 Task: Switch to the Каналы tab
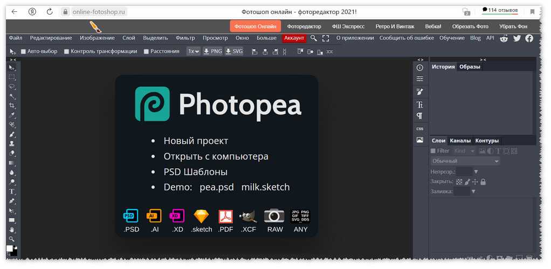point(460,141)
